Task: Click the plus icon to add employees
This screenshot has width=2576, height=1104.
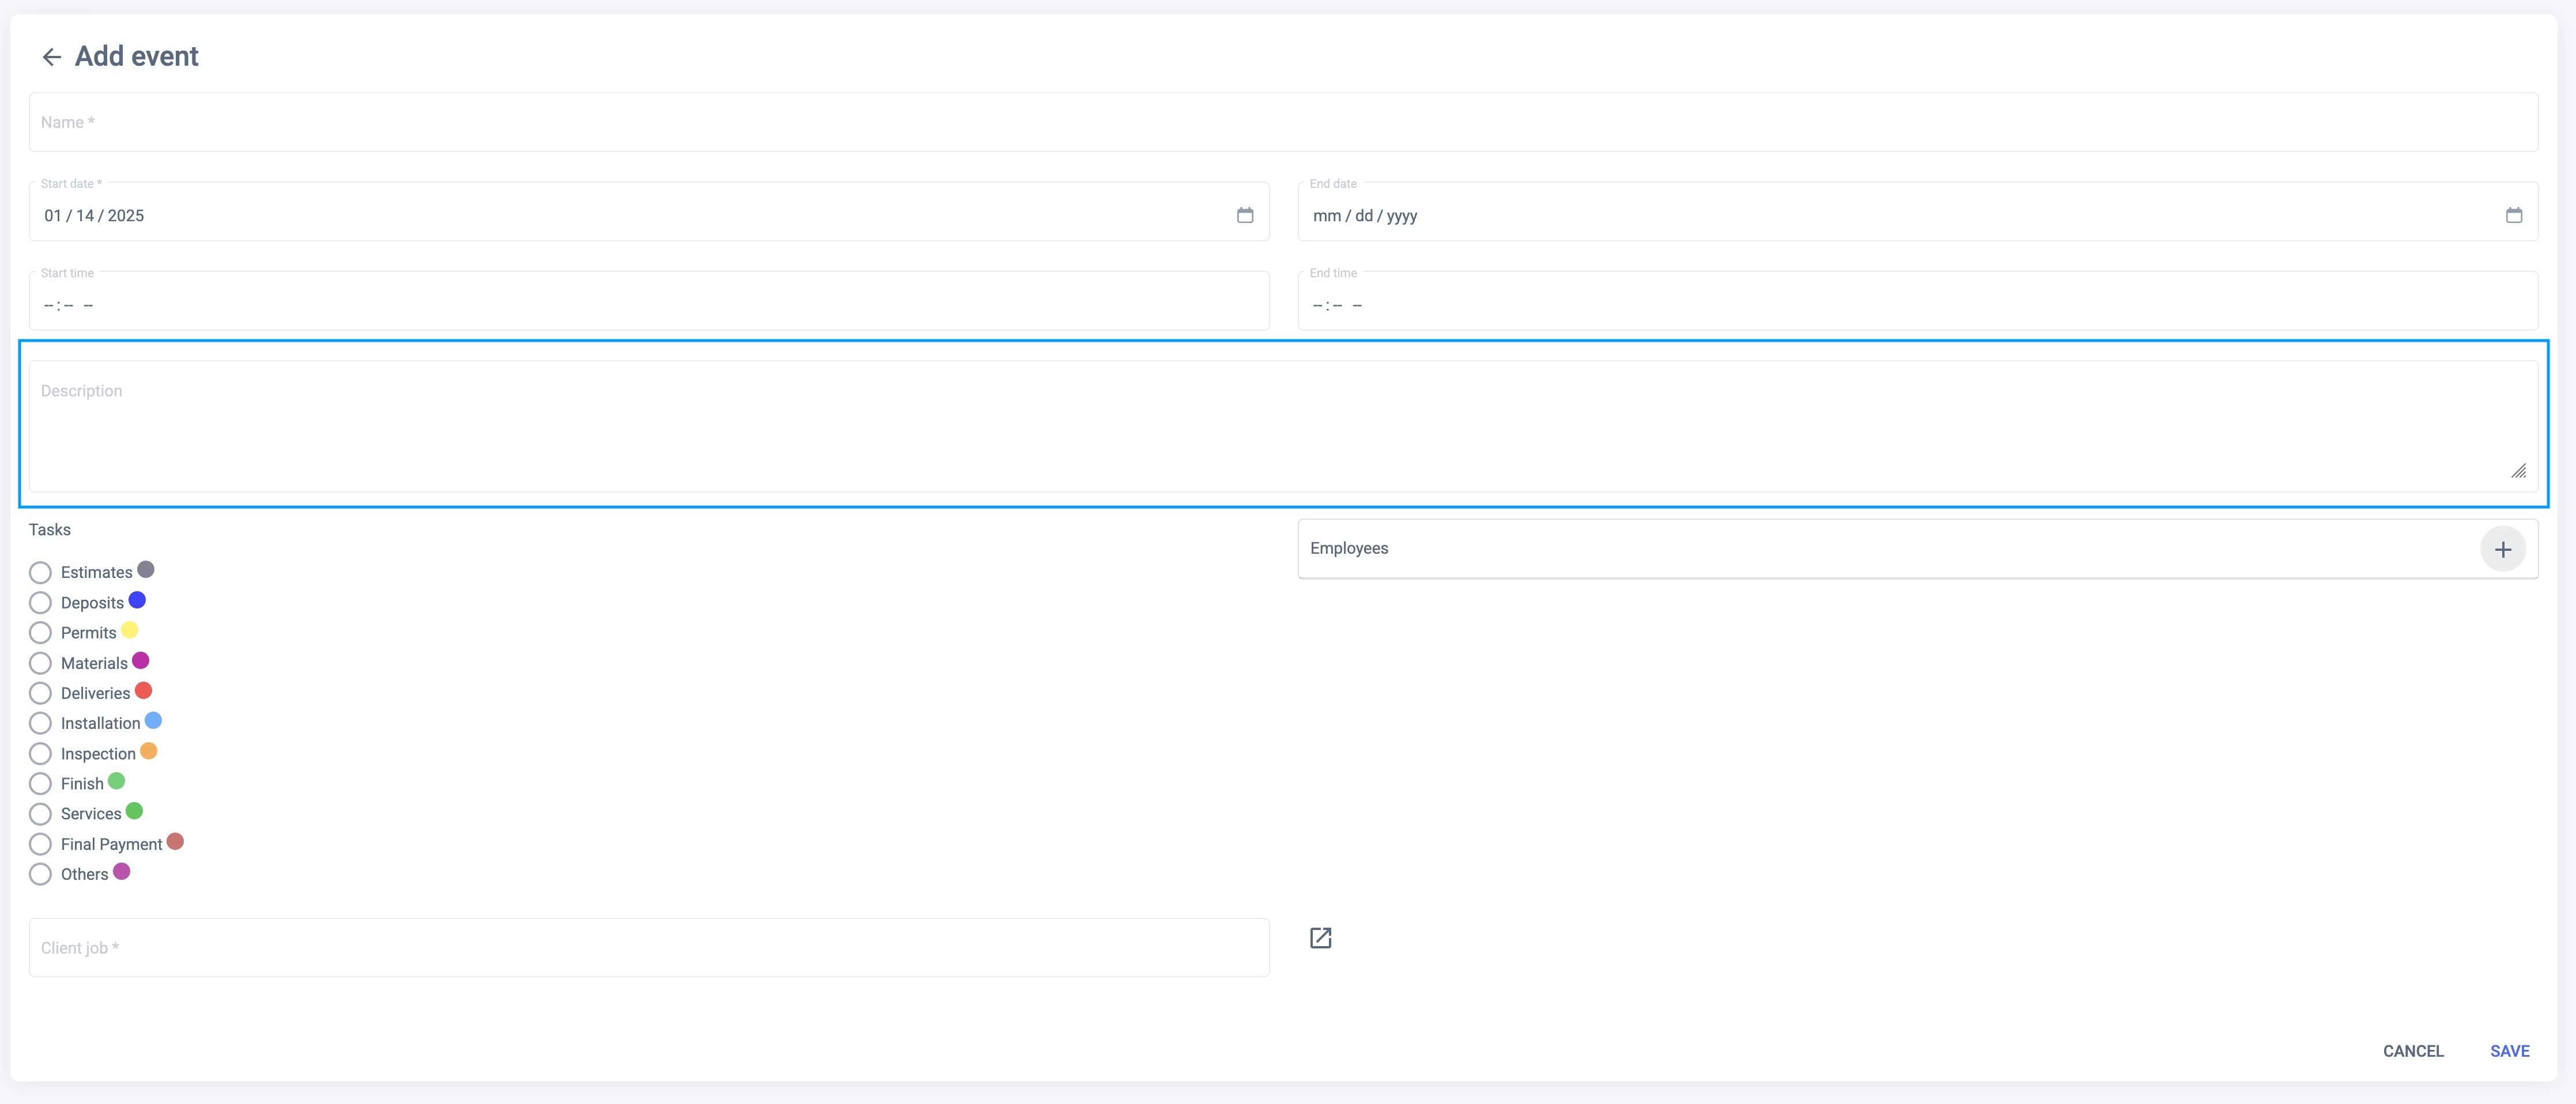Action: coord(2502,549)
